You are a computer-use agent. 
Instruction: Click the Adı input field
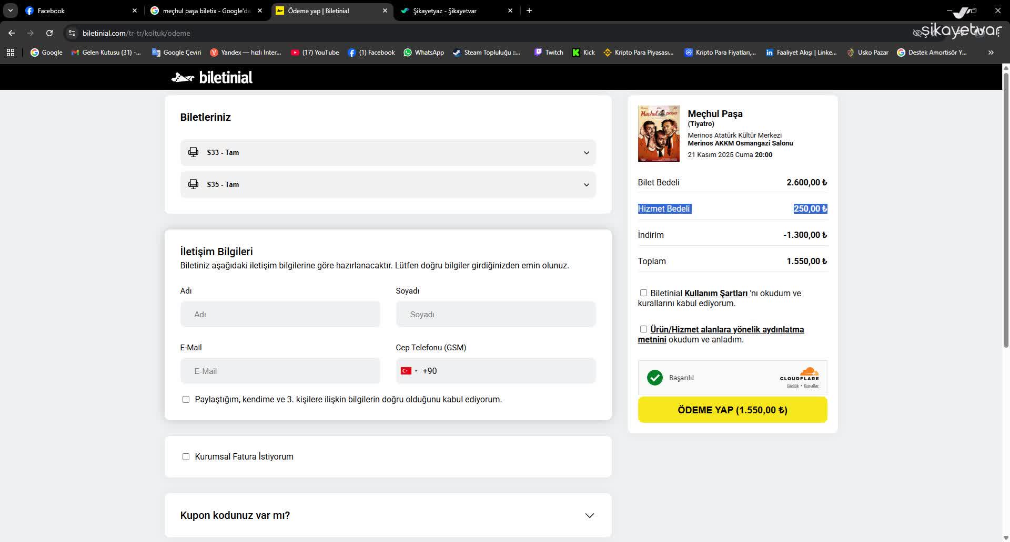click(280, 314)
